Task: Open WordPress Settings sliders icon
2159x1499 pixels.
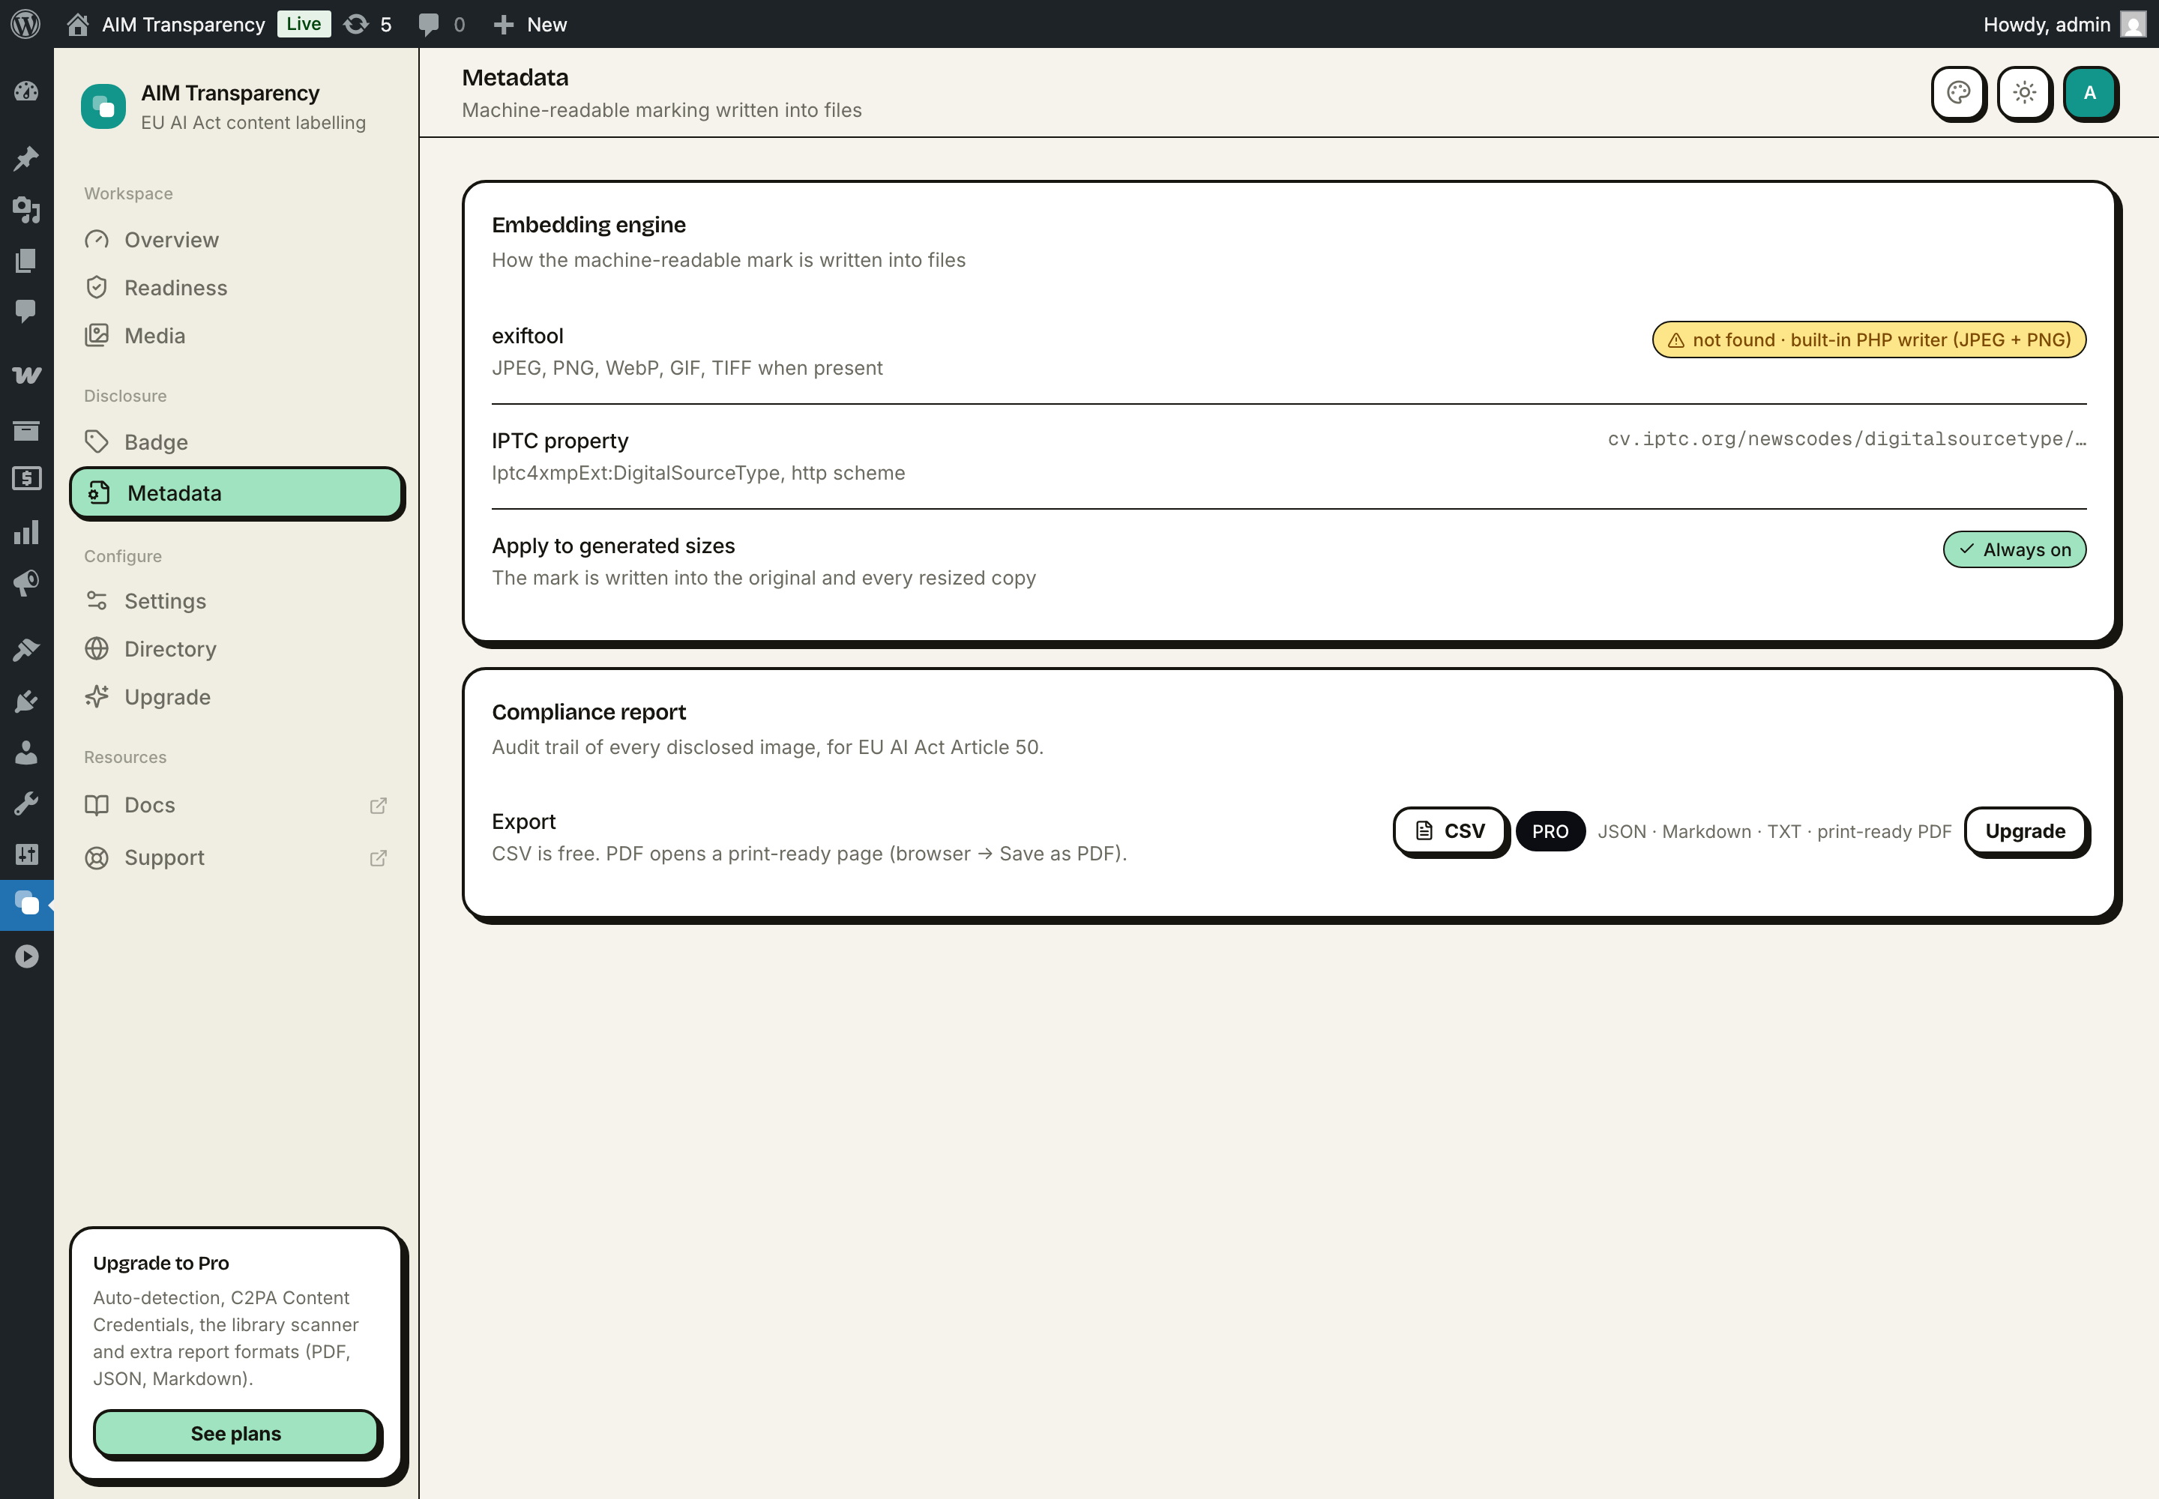Action: click(x=26, y=854)
